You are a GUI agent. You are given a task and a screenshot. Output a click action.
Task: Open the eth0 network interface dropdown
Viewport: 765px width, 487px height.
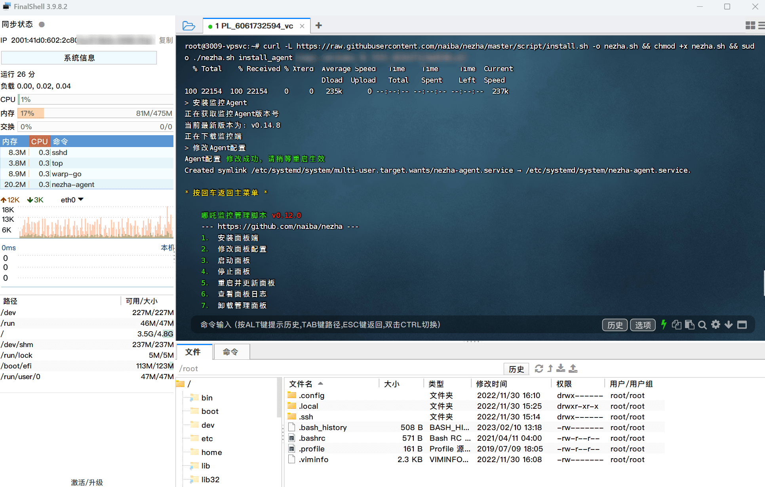pos(72,200)
